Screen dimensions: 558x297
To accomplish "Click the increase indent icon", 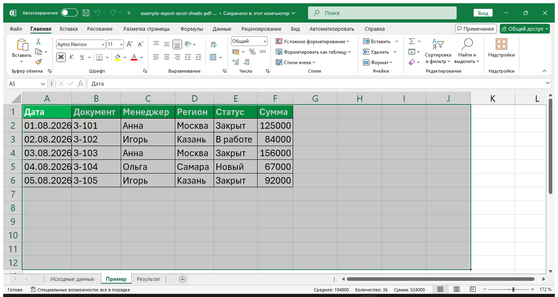I will tap(198, 57).
